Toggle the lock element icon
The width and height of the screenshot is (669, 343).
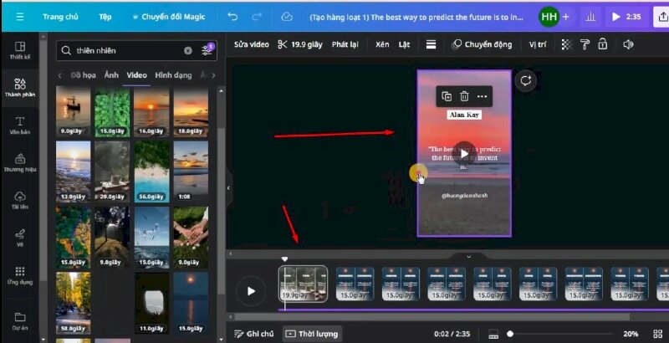[x=602, y=44]
